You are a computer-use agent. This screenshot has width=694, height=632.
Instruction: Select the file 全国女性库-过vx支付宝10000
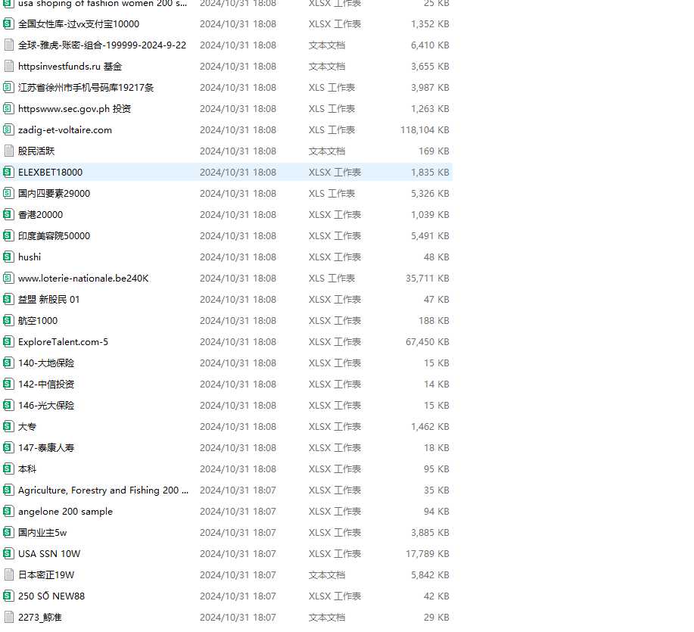[x=79, y=24]
